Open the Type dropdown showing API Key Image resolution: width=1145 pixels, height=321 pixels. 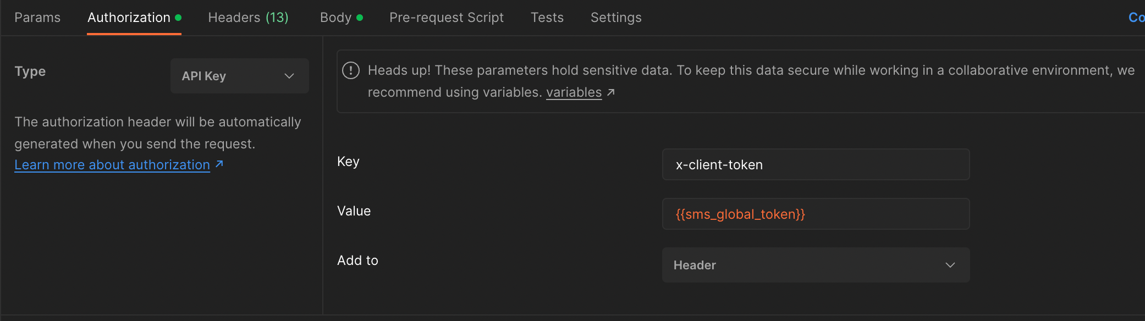[239, 76]
